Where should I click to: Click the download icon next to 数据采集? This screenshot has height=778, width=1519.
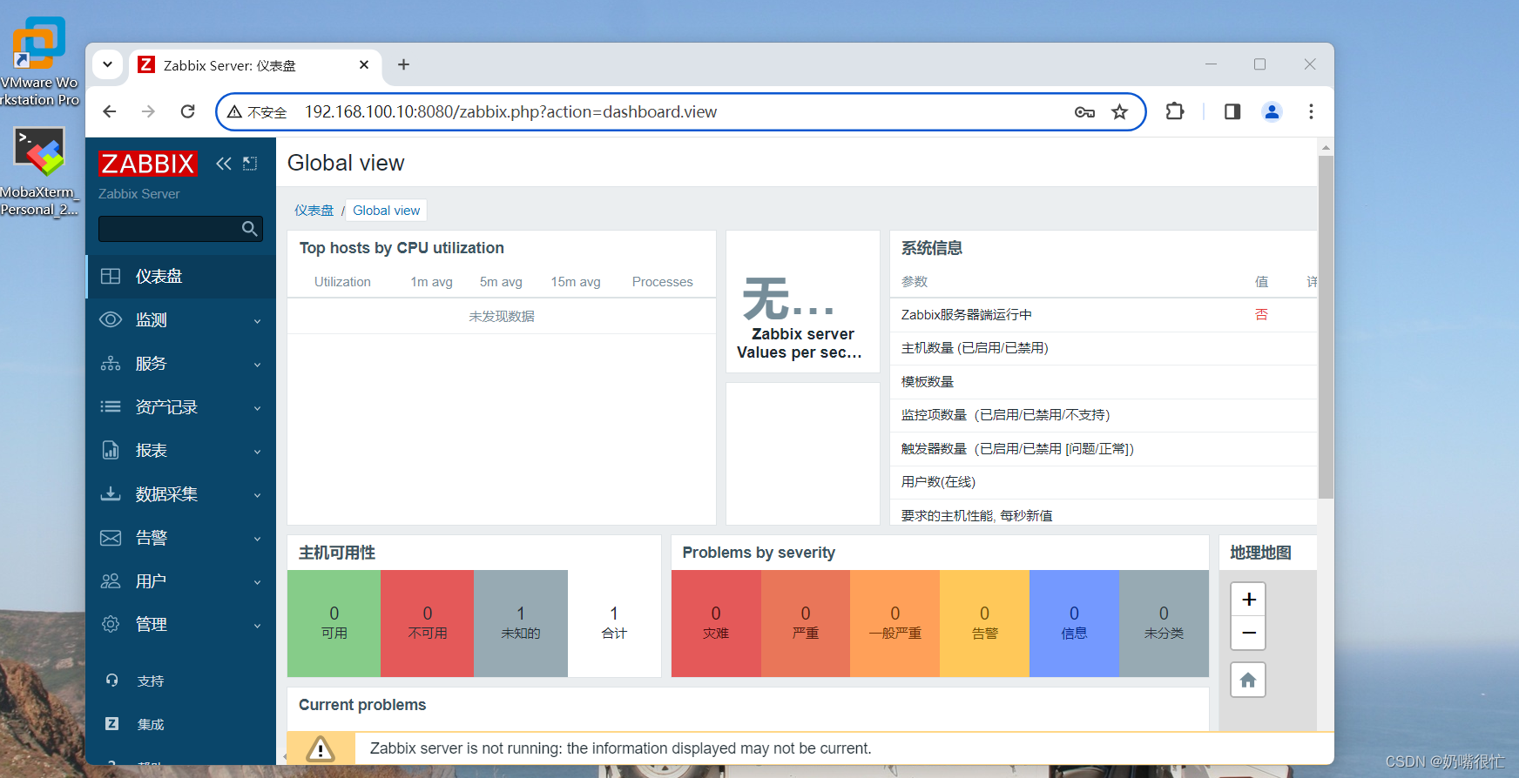click(111, 494)
